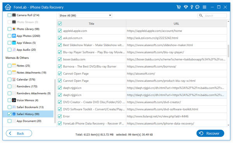Tick the Notes checkbox

point(9,65)
